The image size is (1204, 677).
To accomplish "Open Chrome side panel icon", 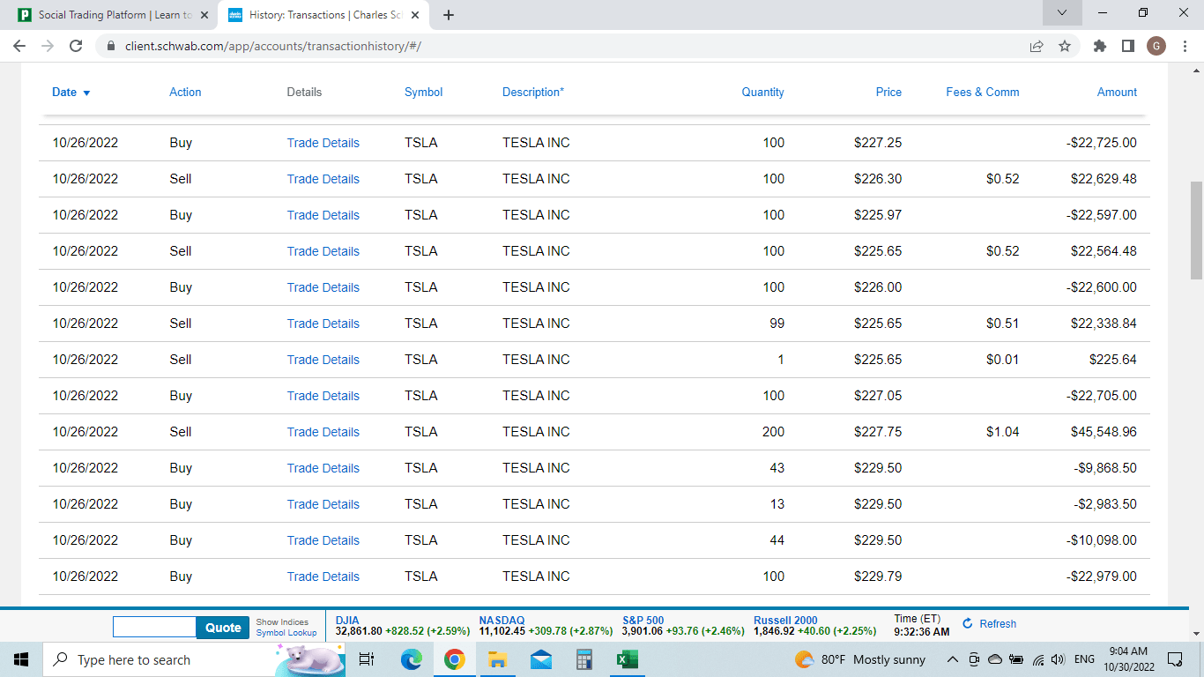I will click(1127, 46).
